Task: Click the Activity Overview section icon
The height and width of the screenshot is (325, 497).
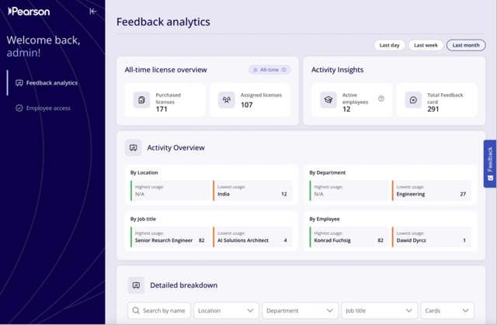Action: coord(133,148)
